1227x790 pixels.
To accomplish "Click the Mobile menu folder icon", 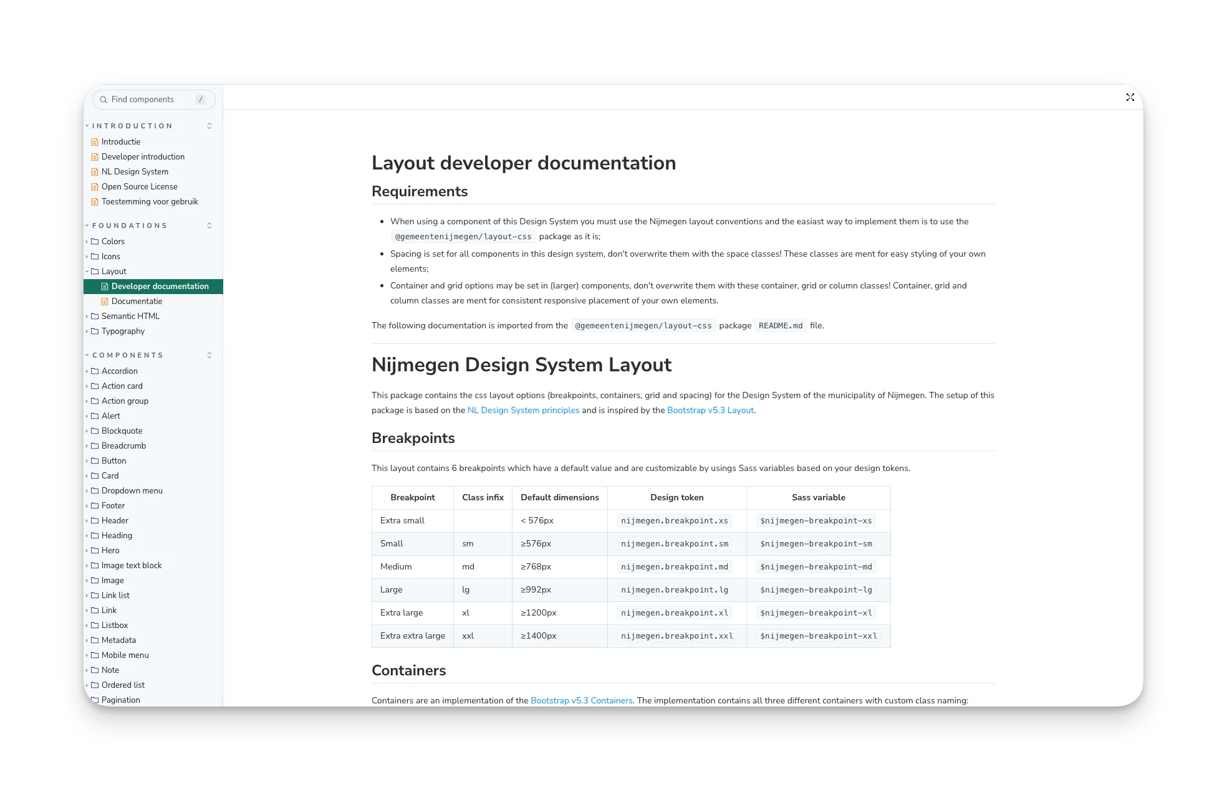I will pyautogui.click(x=95, y=655).
